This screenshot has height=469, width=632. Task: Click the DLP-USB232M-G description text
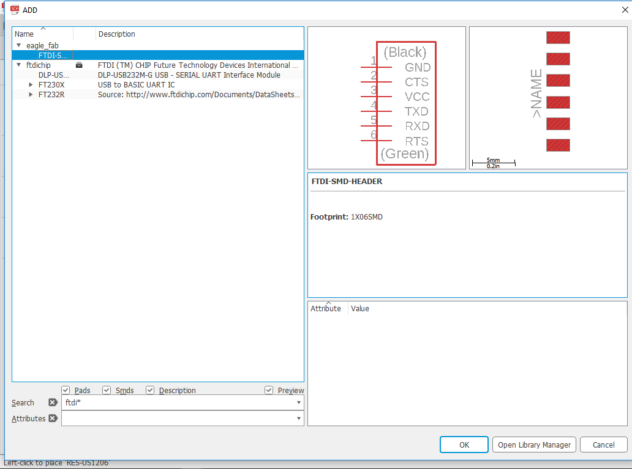click(189, 75)
